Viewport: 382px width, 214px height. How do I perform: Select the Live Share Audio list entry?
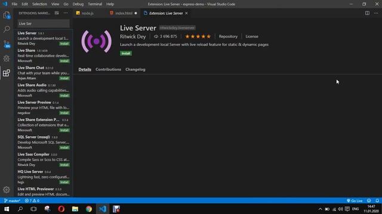44,90
